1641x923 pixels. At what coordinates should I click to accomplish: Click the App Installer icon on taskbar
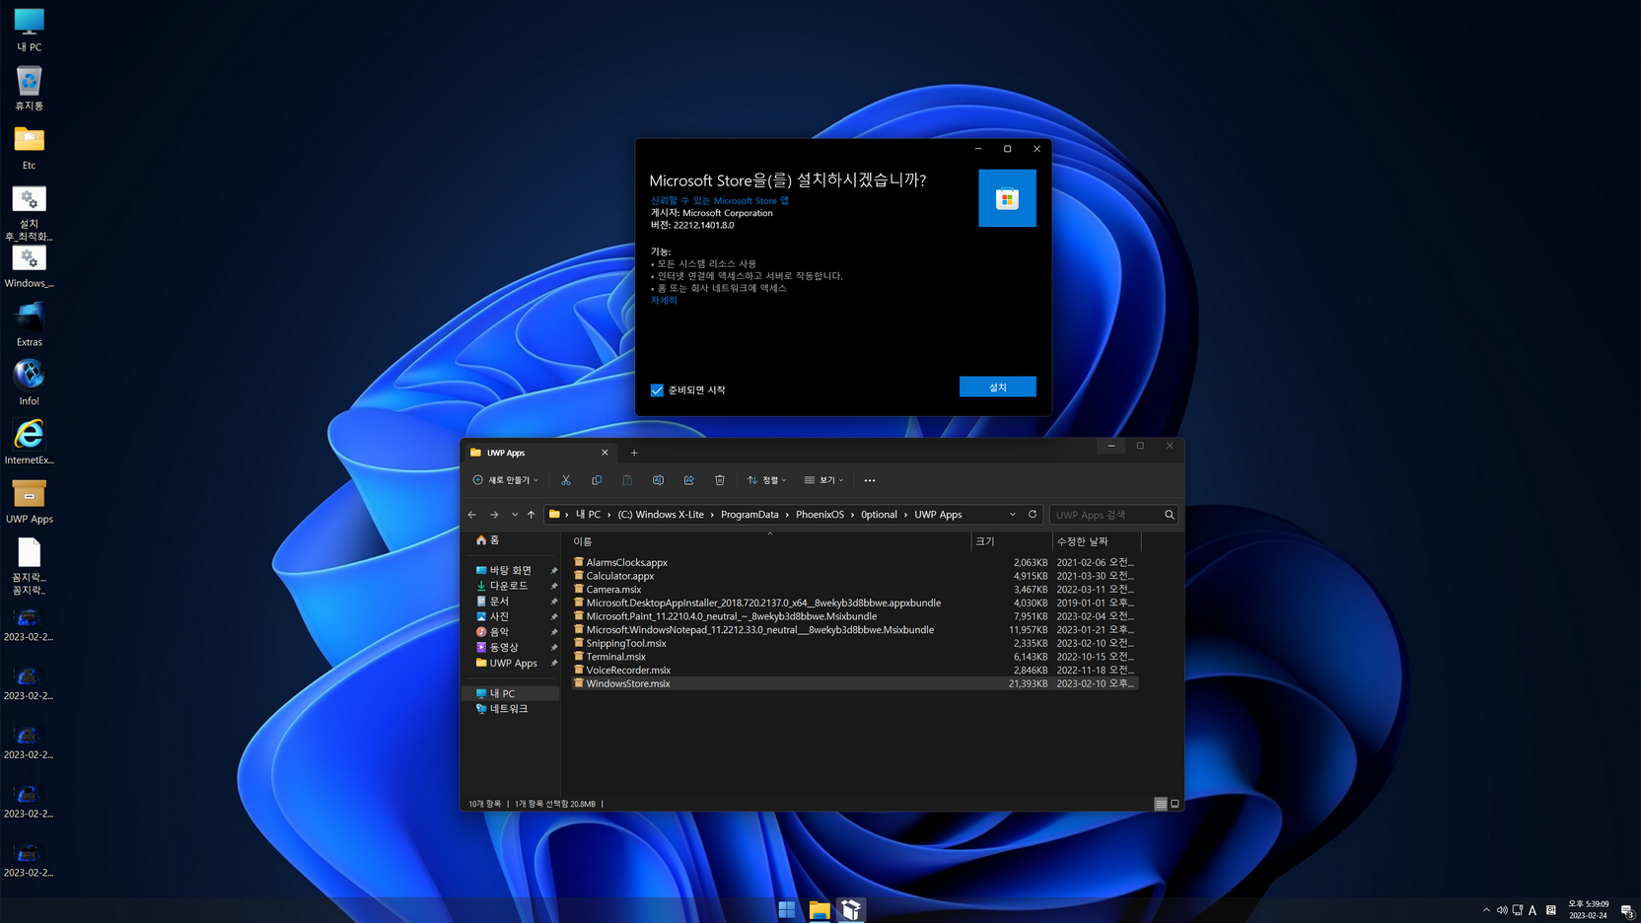(851, 909)
